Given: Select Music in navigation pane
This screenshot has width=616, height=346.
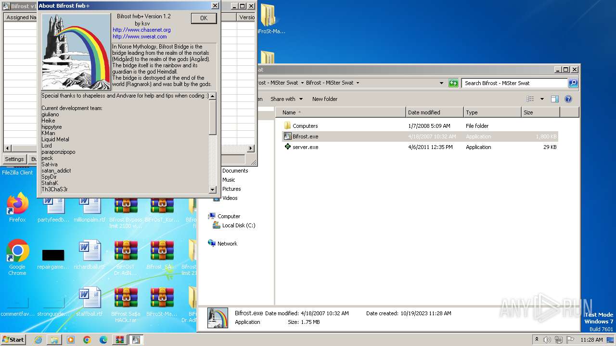Looking at the screenshot, I should tap(229, 180).
